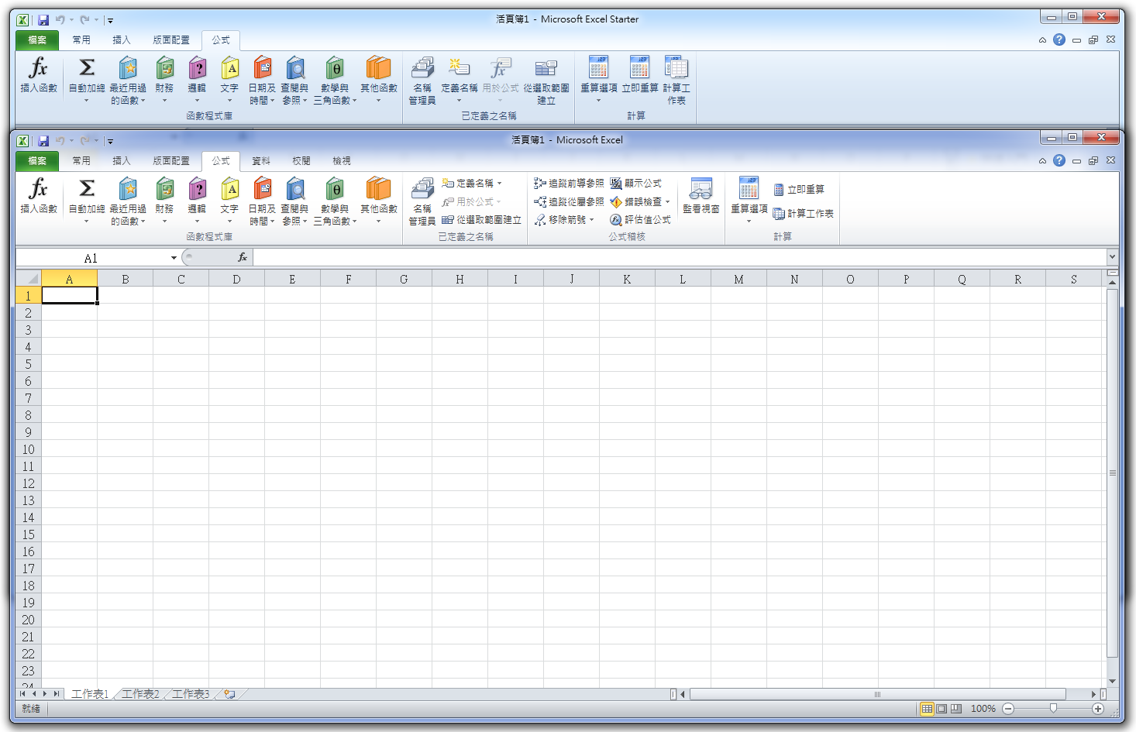Click 評估值公式 button
Viewport: 1136px width, 732px height.
tap(640, 220)
